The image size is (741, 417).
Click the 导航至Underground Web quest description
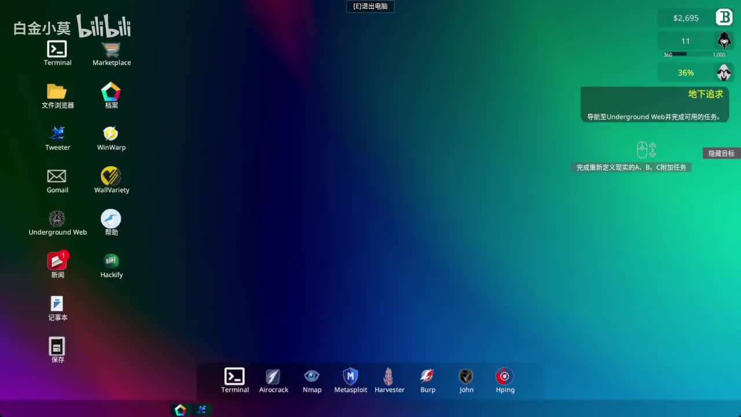[x=654, y=116]
